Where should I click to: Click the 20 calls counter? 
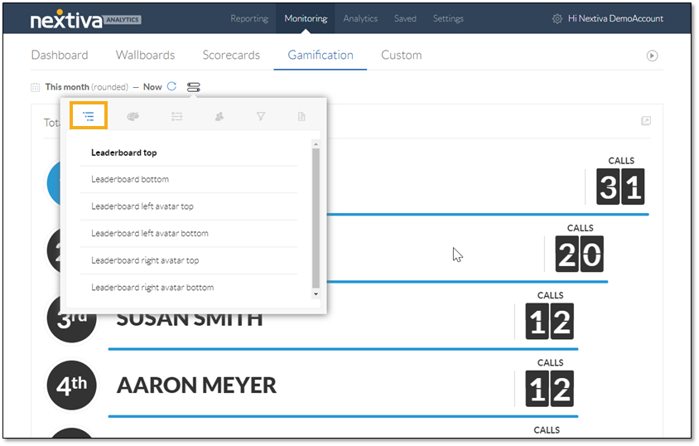(579, 254)
